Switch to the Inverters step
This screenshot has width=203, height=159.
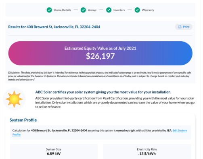[x=119, y=10]
